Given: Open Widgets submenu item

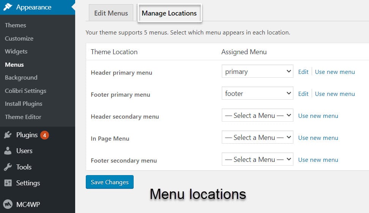Looking at the screenshot, I should (16, 52).
